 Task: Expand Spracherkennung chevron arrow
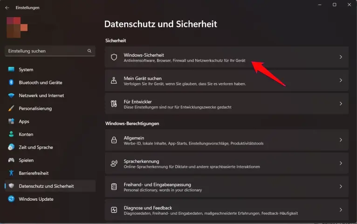(341, 163)
